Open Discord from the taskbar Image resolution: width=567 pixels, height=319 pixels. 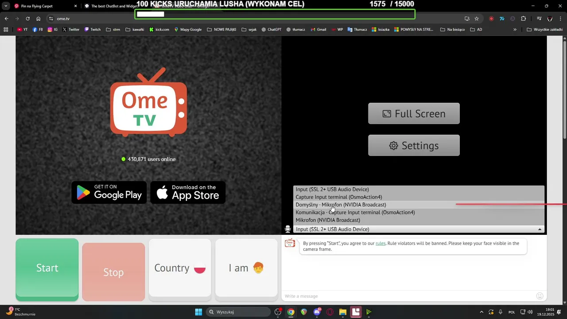pyautogui.click(x=317, y=312)
